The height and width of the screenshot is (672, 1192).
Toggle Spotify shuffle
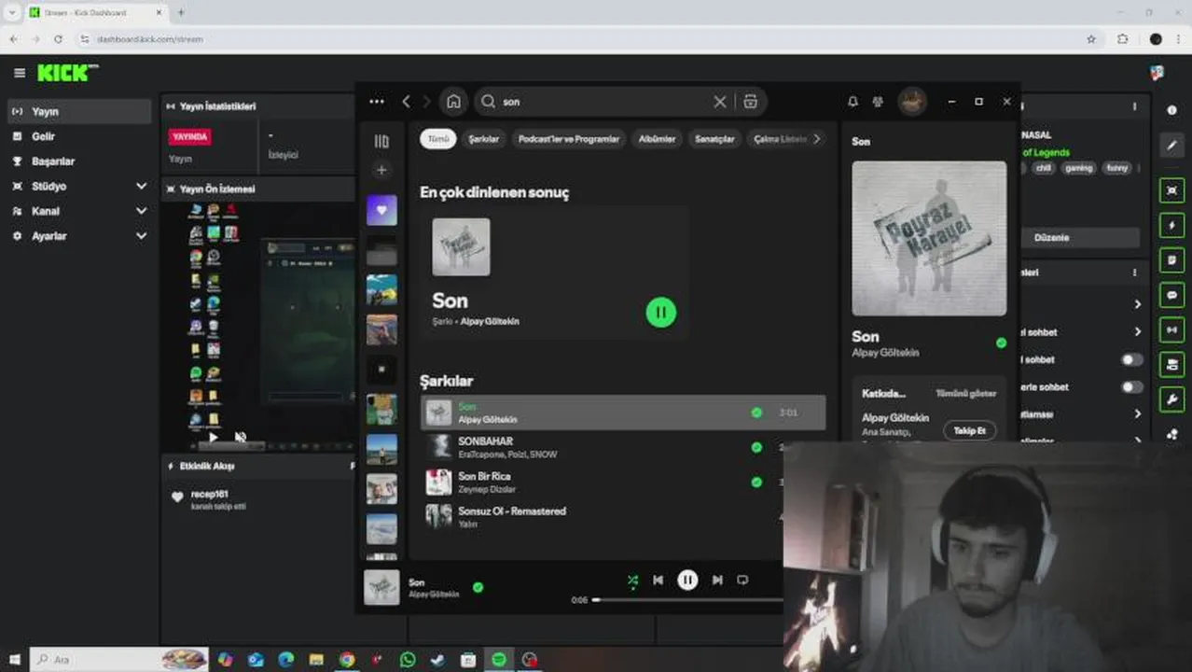coord(632,581)
